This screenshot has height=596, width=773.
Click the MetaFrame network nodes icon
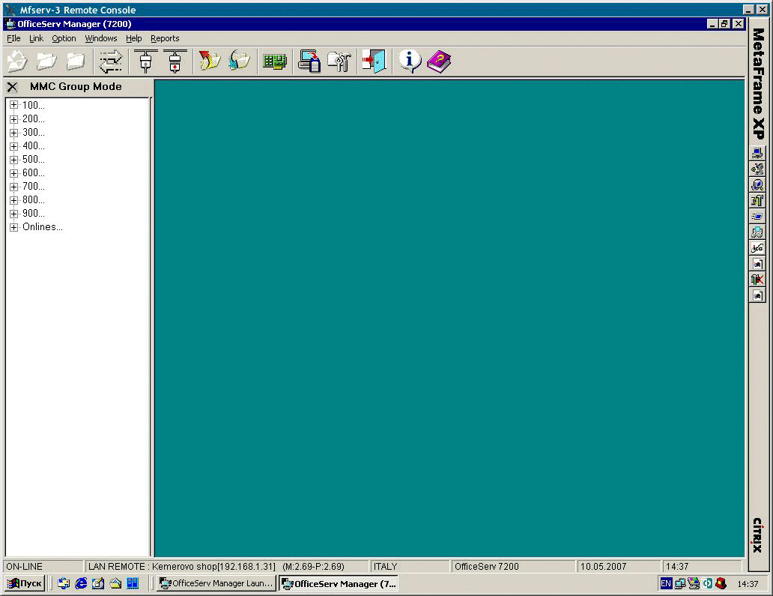click(x=758, y=232)
